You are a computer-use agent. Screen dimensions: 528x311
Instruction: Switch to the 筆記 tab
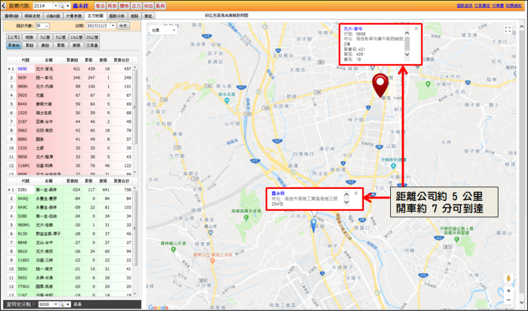pyautogui.click(x=148, y=16)
